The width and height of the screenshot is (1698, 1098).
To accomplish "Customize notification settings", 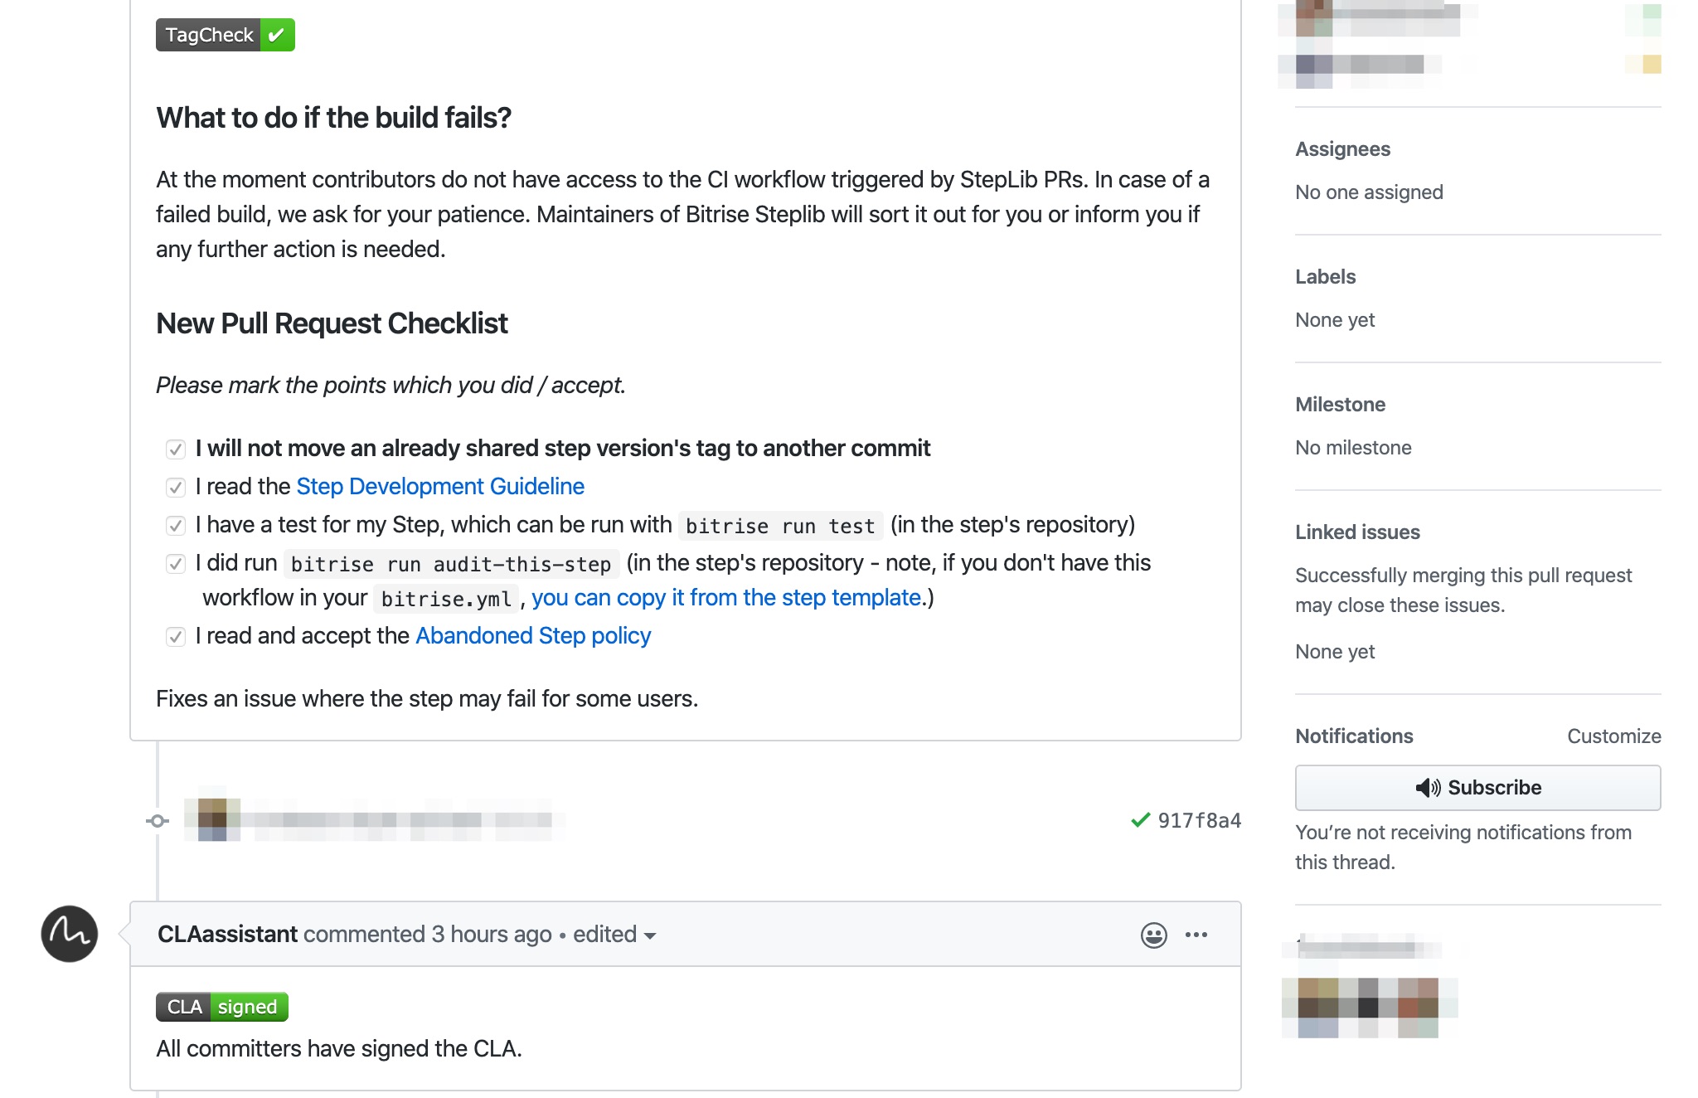I will pos(1613,736).
